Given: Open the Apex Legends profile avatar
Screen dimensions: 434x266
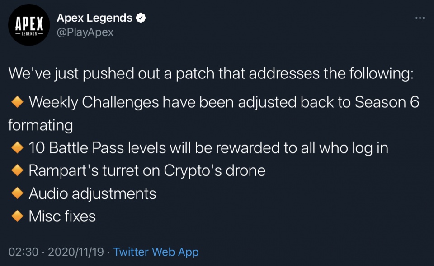Looking at the screenshot, I should [x=29, y=25].
